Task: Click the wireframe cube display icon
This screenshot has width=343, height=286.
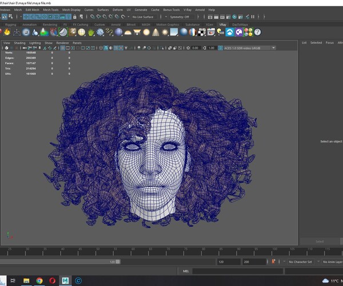Action: click(101, 48)
